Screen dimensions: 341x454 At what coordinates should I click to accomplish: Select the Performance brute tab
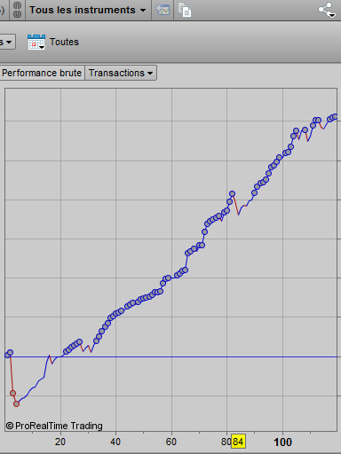pos(42,73)
